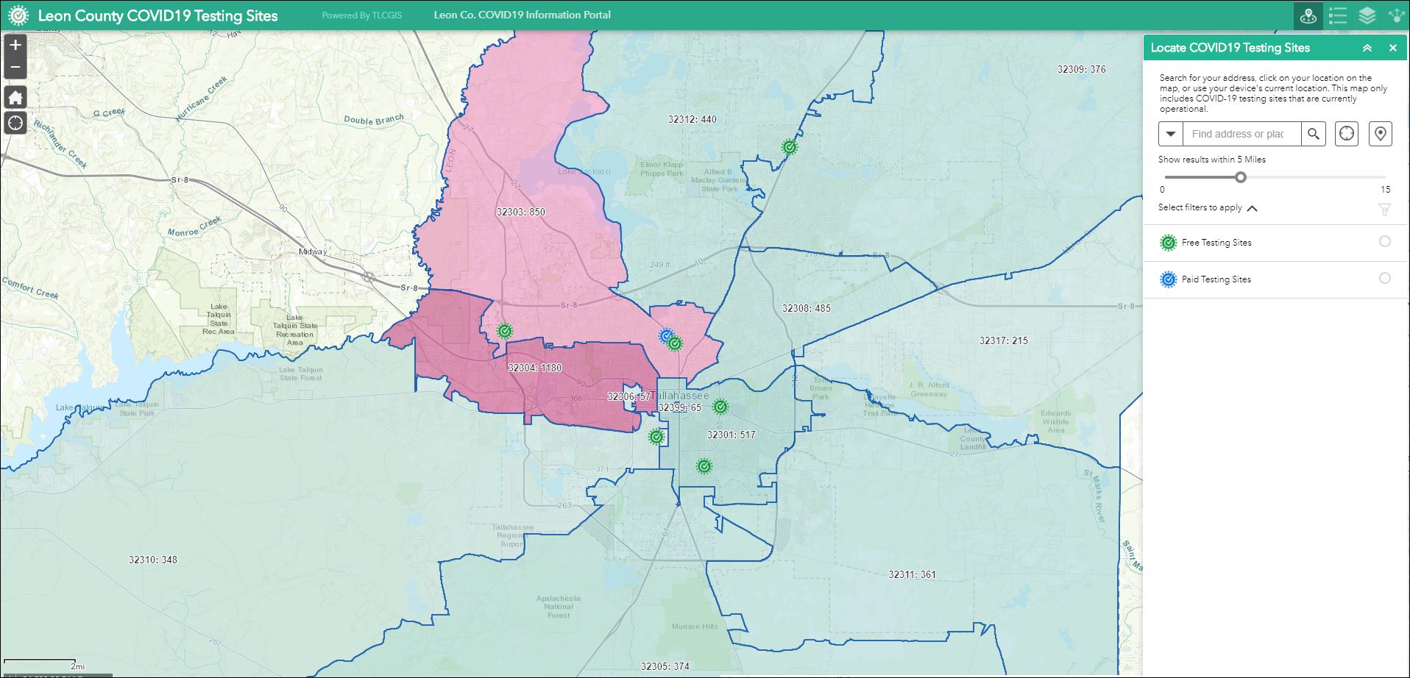The image size is (1410, 678).
Task: Open the Share widget in header
Action: [x=1395, y=15]
